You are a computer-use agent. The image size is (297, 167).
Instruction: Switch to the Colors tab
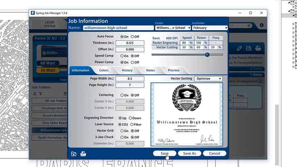pyautogui.click(x=104, y=70)
